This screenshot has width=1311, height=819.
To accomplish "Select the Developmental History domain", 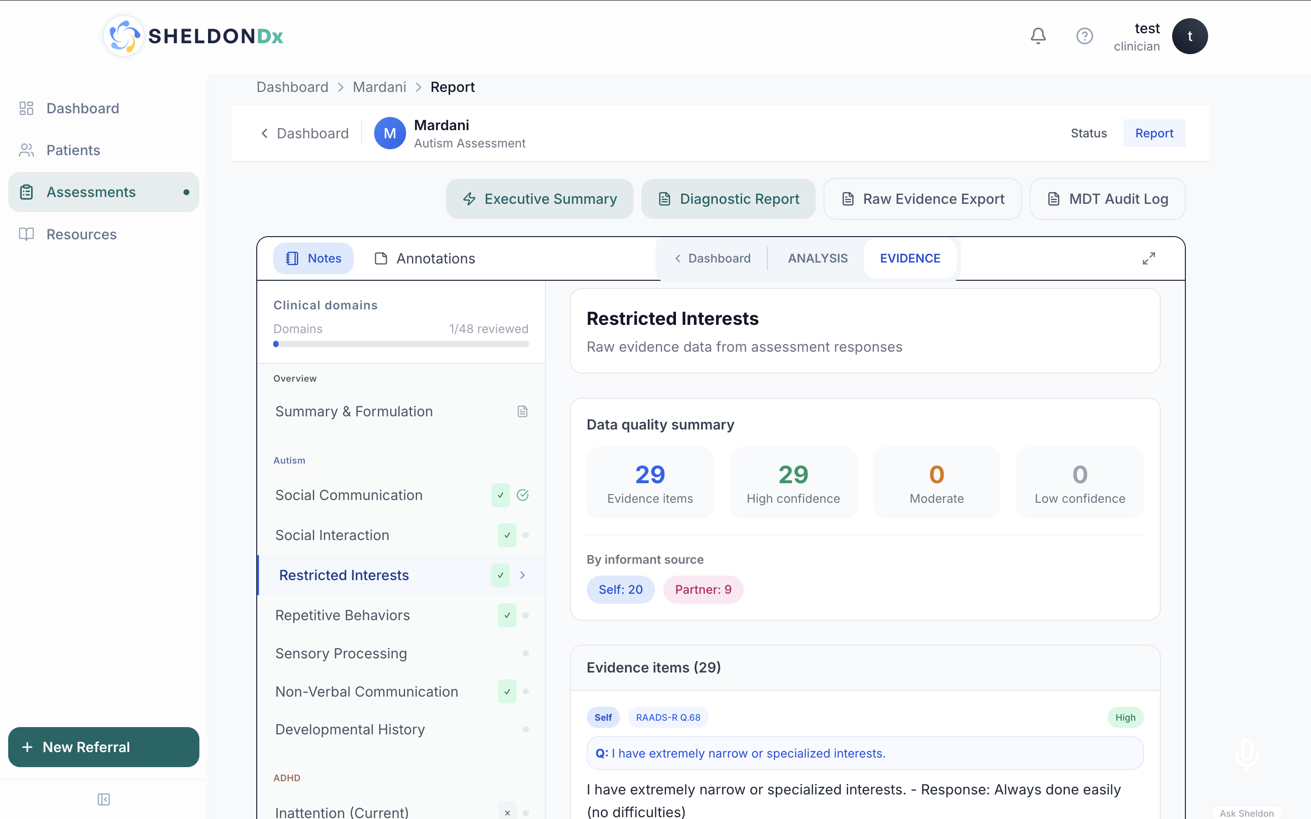I will pyautogui.click(x=401, y=730).
